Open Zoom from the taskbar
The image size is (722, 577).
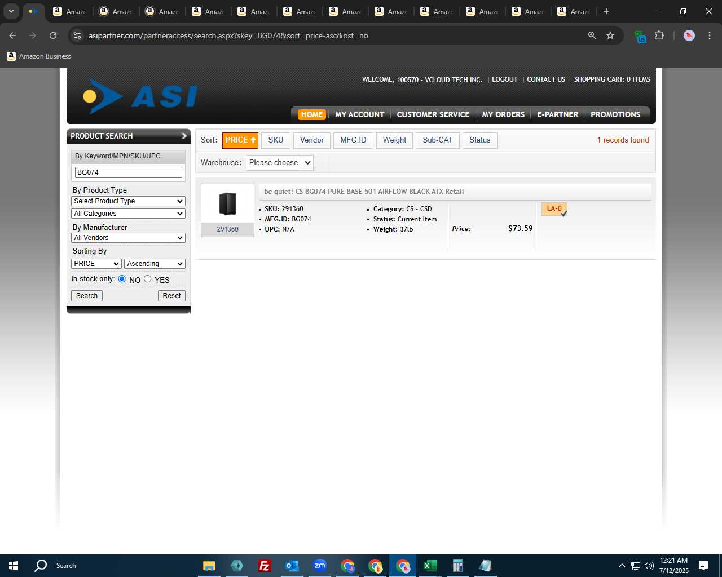tap(320, 566)
